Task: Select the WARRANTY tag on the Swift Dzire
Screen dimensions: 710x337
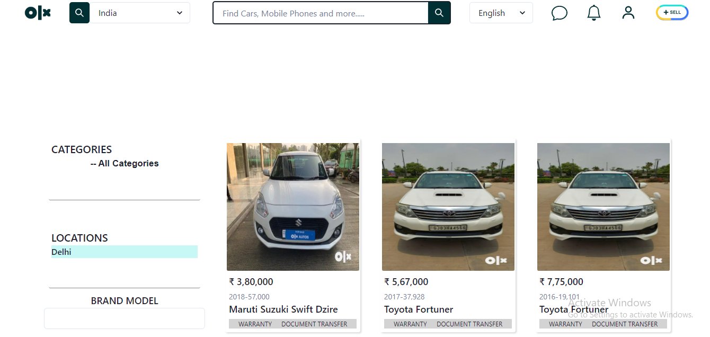Action: point(255,324)
